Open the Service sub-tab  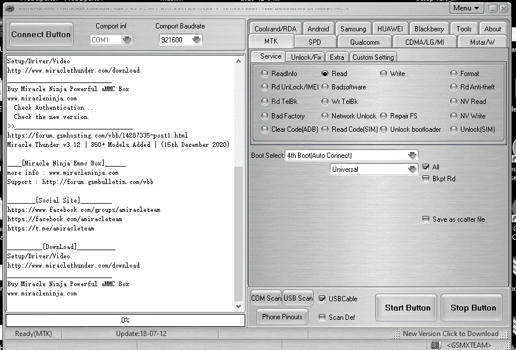(271, 56)
